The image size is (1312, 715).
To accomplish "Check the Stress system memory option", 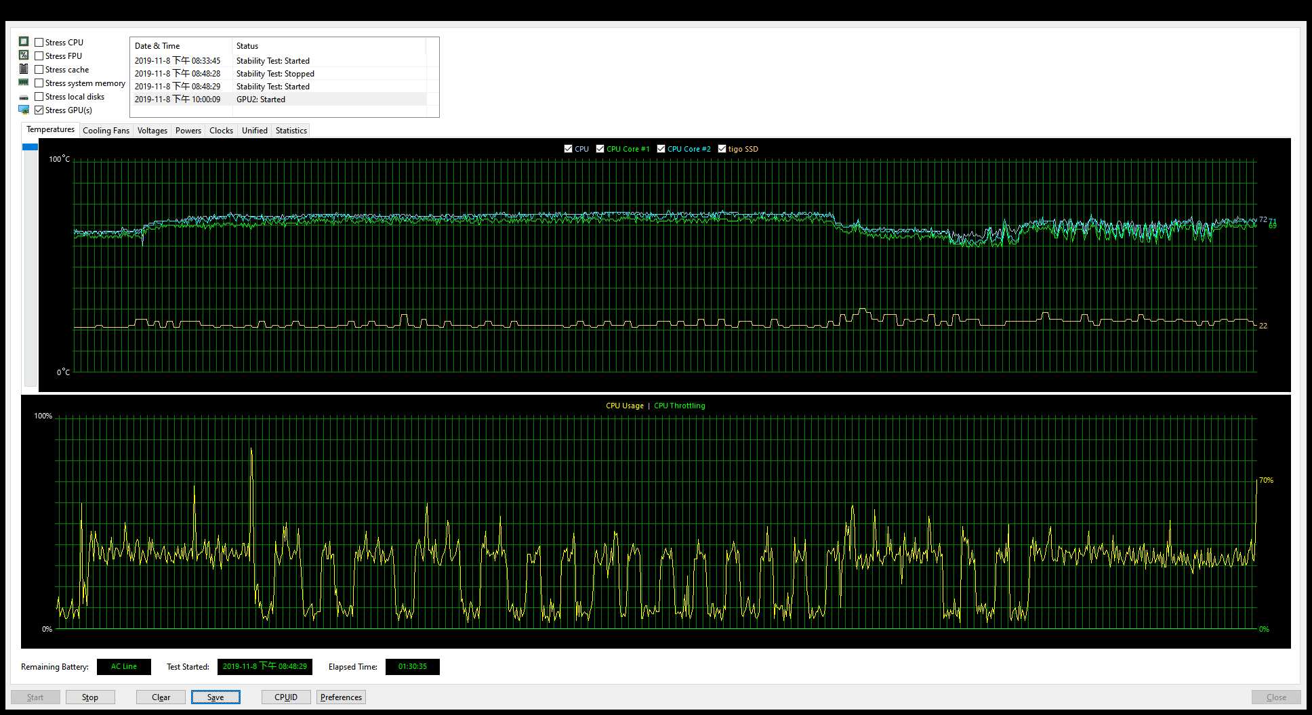I will [39, 83].
